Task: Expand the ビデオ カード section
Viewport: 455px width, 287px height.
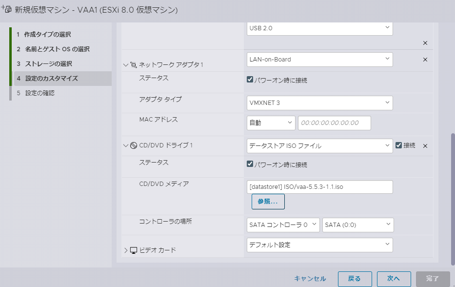Action: (126, 250)
